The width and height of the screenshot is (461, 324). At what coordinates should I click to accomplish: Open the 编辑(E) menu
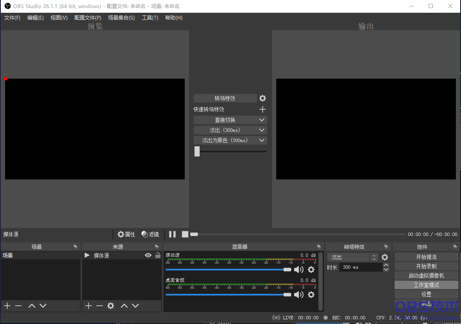point(35,17)
